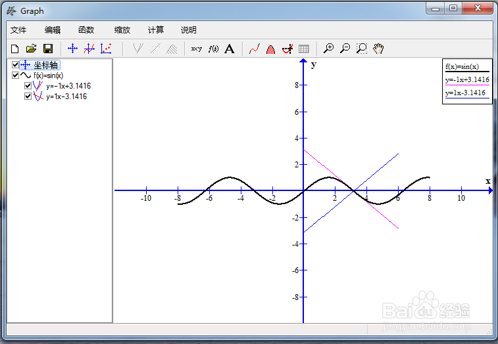Open the 说明 help menu
498x344 pixels.
(x=189, y=30)
